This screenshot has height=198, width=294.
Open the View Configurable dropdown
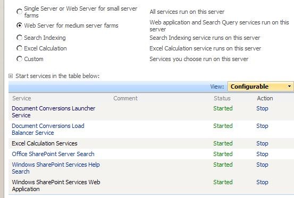point(261,87)
